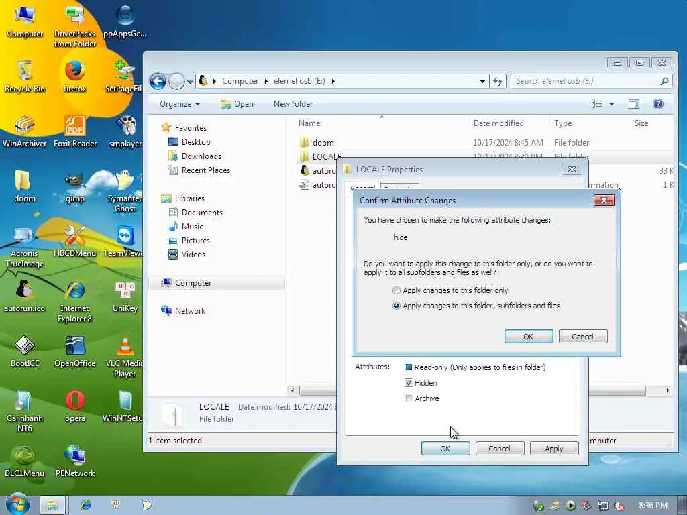Click the taskbar clock showing 8:36 PM

653,506
